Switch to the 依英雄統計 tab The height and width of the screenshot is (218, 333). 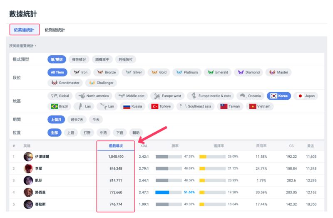pyautogui.click(x=25, y=30)
